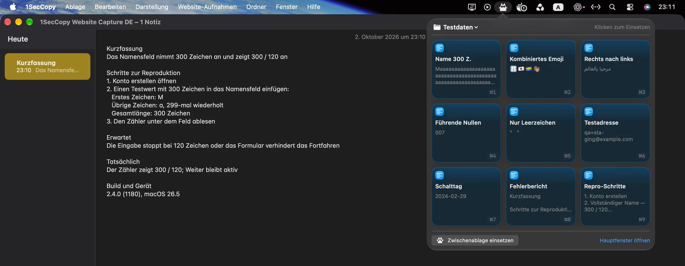The height and width of the screenshot is (266, 685).
Task: Select the Kurzfassung note in sidebar
Action: point(48,66)
